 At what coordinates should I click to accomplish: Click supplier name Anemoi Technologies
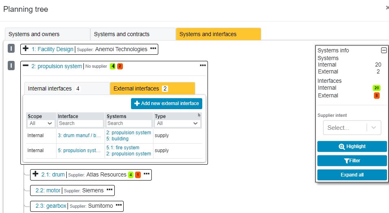[x=121, y=49]
